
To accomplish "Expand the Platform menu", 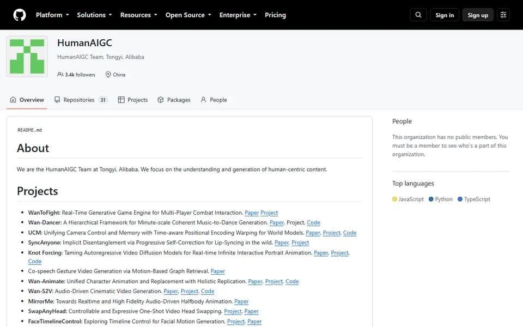I will click(52, 15).
